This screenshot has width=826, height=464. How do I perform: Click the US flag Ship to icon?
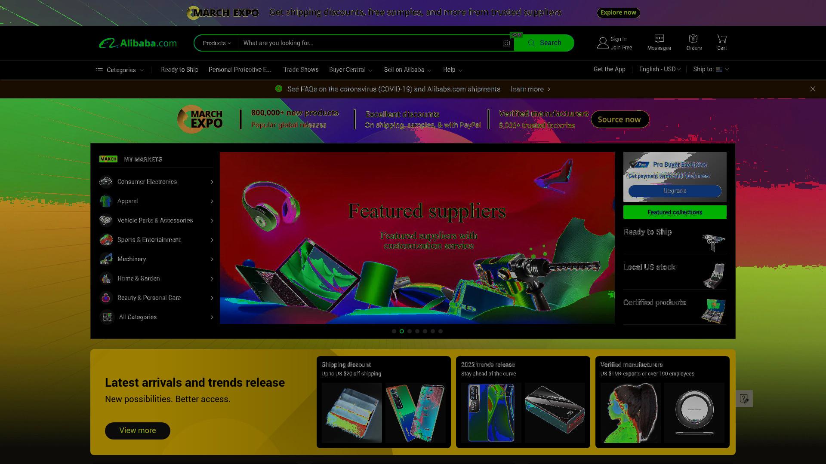tap(719, 69)
